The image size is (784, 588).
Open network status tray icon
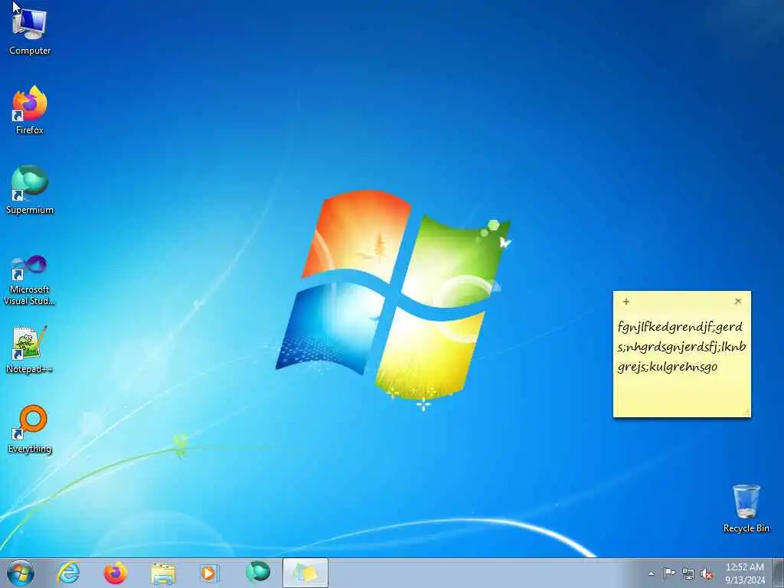click(x=688, y=573)
